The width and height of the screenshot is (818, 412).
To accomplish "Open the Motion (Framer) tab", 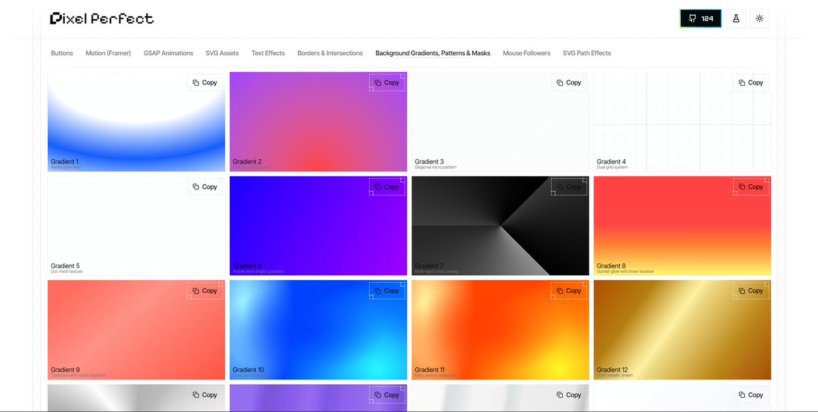I will [108, 53].
